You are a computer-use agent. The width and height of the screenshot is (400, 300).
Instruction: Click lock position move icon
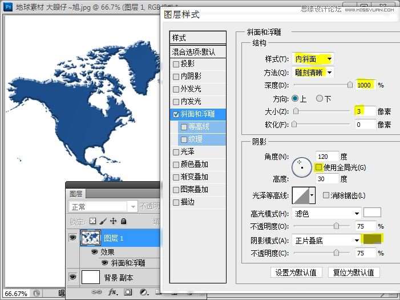point(113,221)
